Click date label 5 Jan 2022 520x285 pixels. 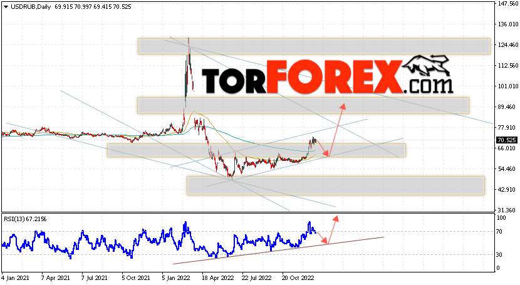click(x=176, y=277)
